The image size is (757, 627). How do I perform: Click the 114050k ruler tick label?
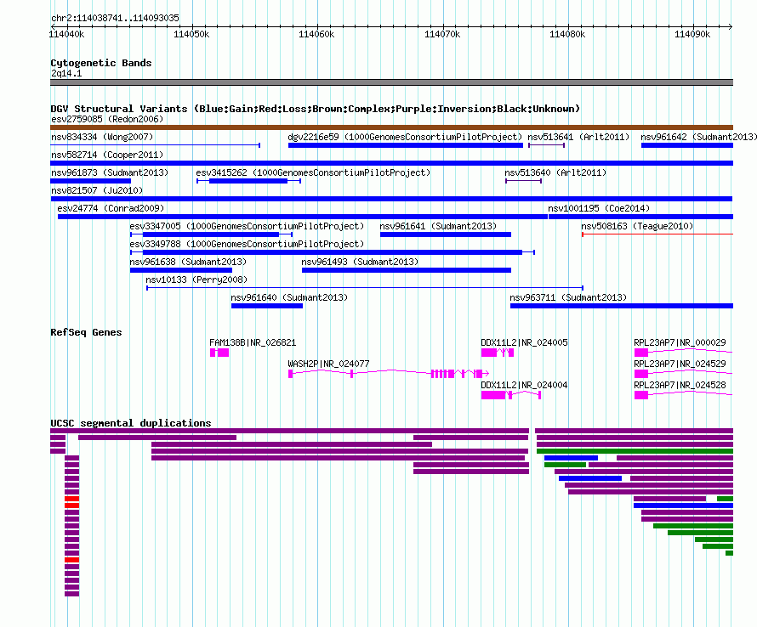tap(191, 35)
